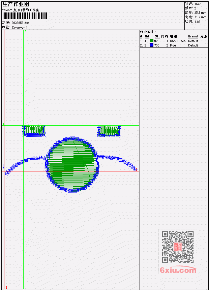Click the Blue thread color swatch
The height and width of the screenshot is (290, 209).
pyautogui.click(x=152, y=45)
